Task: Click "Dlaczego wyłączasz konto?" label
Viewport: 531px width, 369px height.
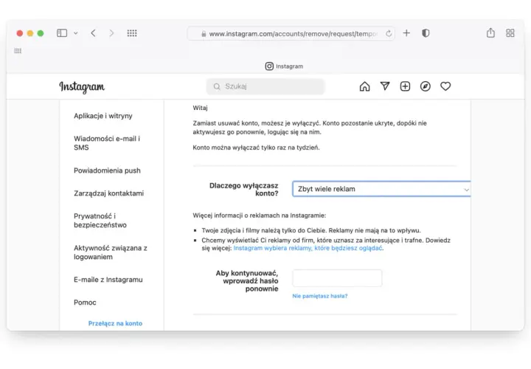Action: click(x=244, y=190)
